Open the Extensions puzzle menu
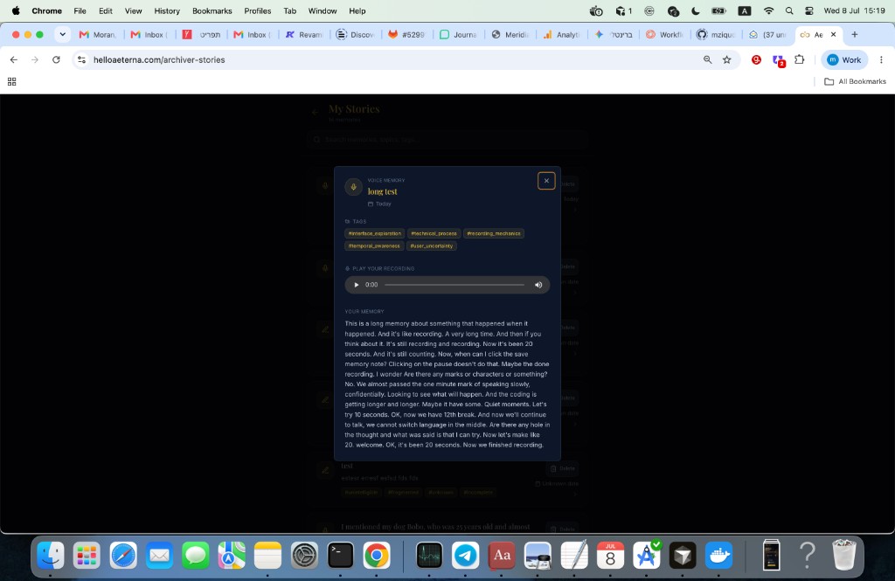The image size is (895, 581). click(x=800, y=59)
